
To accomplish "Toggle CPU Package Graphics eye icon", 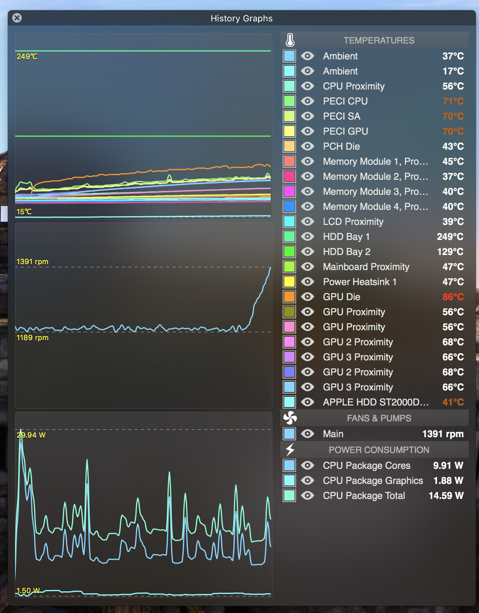I will click(308, 480).
